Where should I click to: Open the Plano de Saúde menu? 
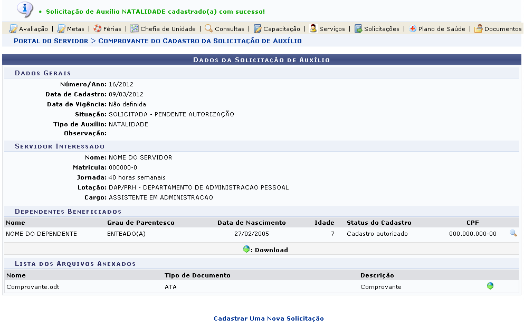pos(442,29)
